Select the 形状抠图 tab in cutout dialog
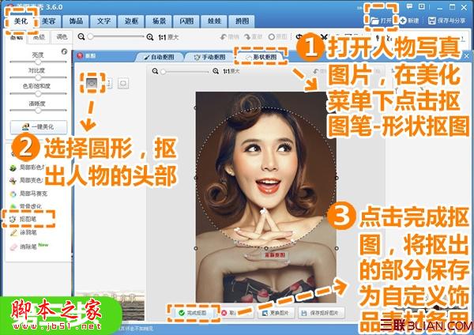474x335 pixels. (261, 57)
